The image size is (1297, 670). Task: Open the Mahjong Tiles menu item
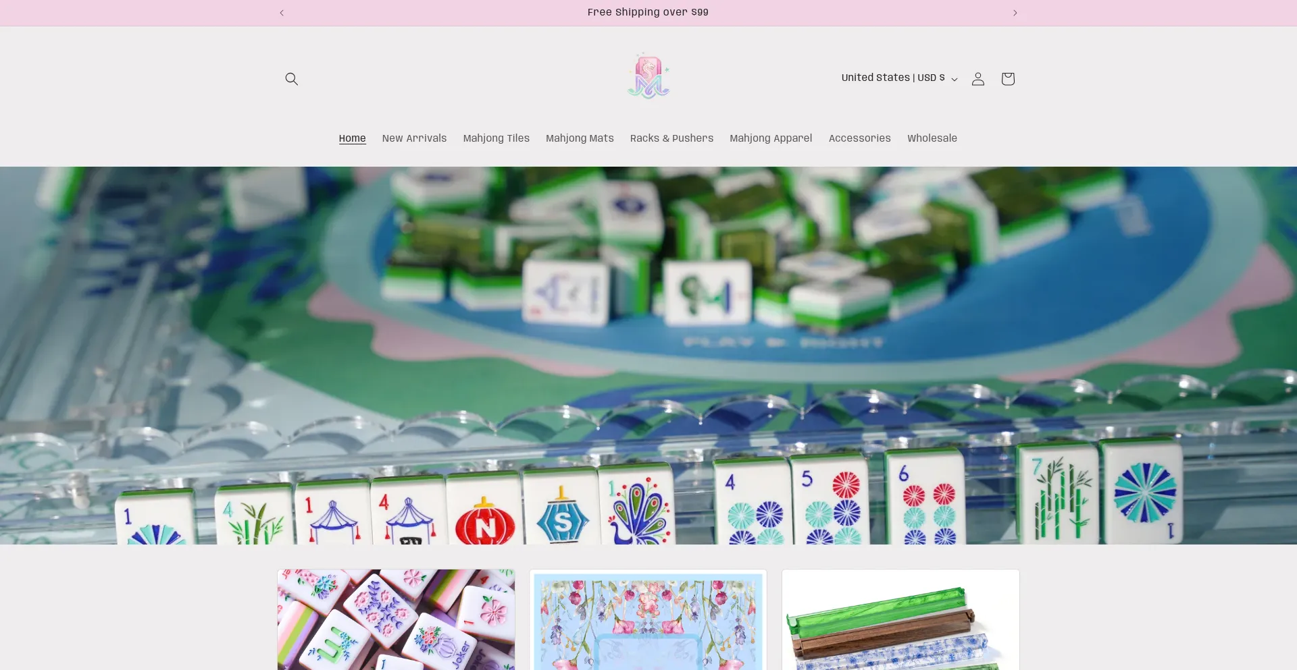point(496,138)
